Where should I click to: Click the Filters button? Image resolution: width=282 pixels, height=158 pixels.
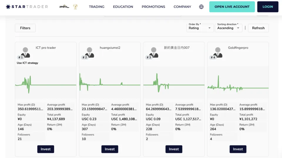(25, 28)
